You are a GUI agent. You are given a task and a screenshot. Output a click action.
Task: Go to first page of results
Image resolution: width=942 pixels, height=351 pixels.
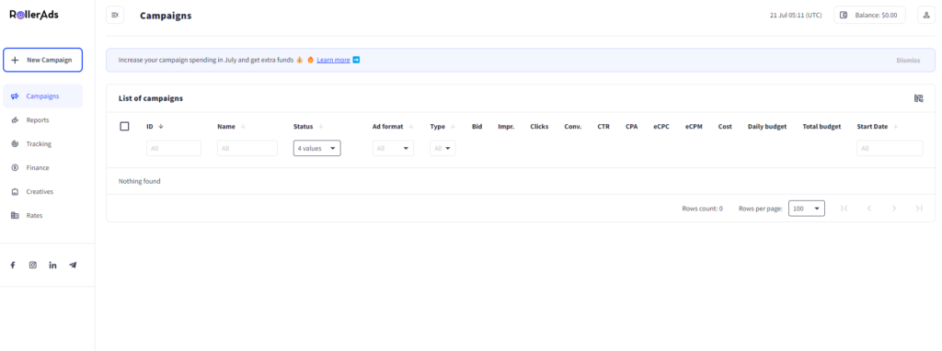pos(844,209)
